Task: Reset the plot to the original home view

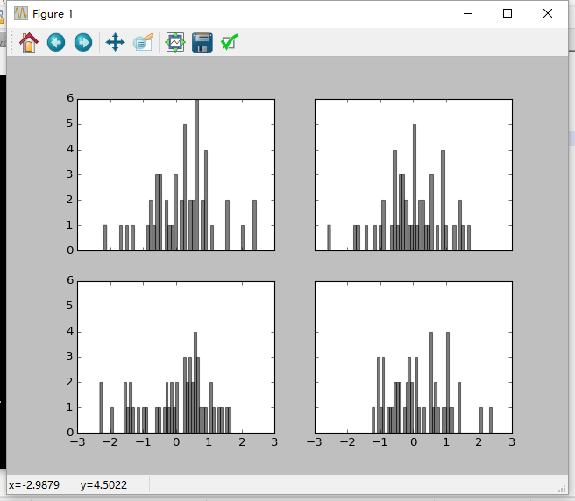Action: 29,43
